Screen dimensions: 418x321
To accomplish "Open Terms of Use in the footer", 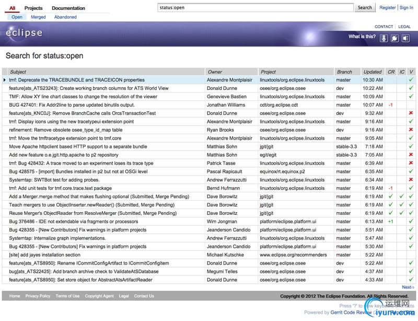I will (x=67, y=296).
